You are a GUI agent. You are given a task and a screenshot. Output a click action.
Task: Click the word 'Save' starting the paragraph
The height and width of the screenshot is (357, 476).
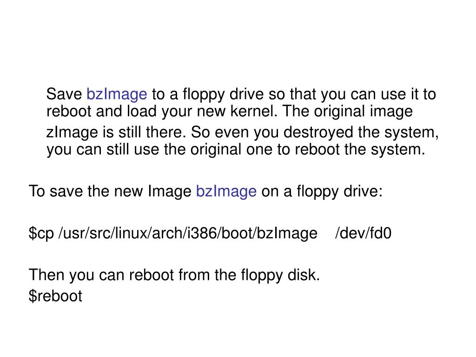(x=64, y=94)
